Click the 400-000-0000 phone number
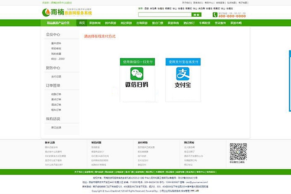291x194 pixels. click(232, 16)
